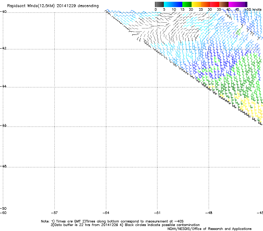Click the latitude axis label '-42'
The image size is (263, 231).
click(x=3, y=48)
